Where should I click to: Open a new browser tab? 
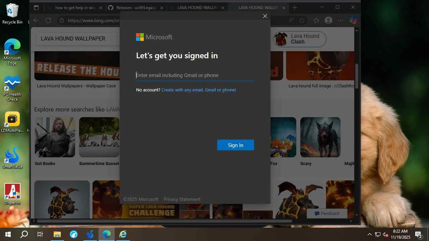point(295,7)
